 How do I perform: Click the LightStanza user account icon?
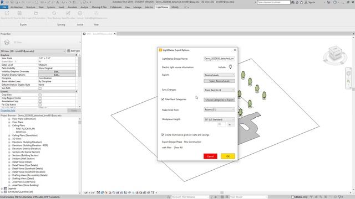click(96, 13)
